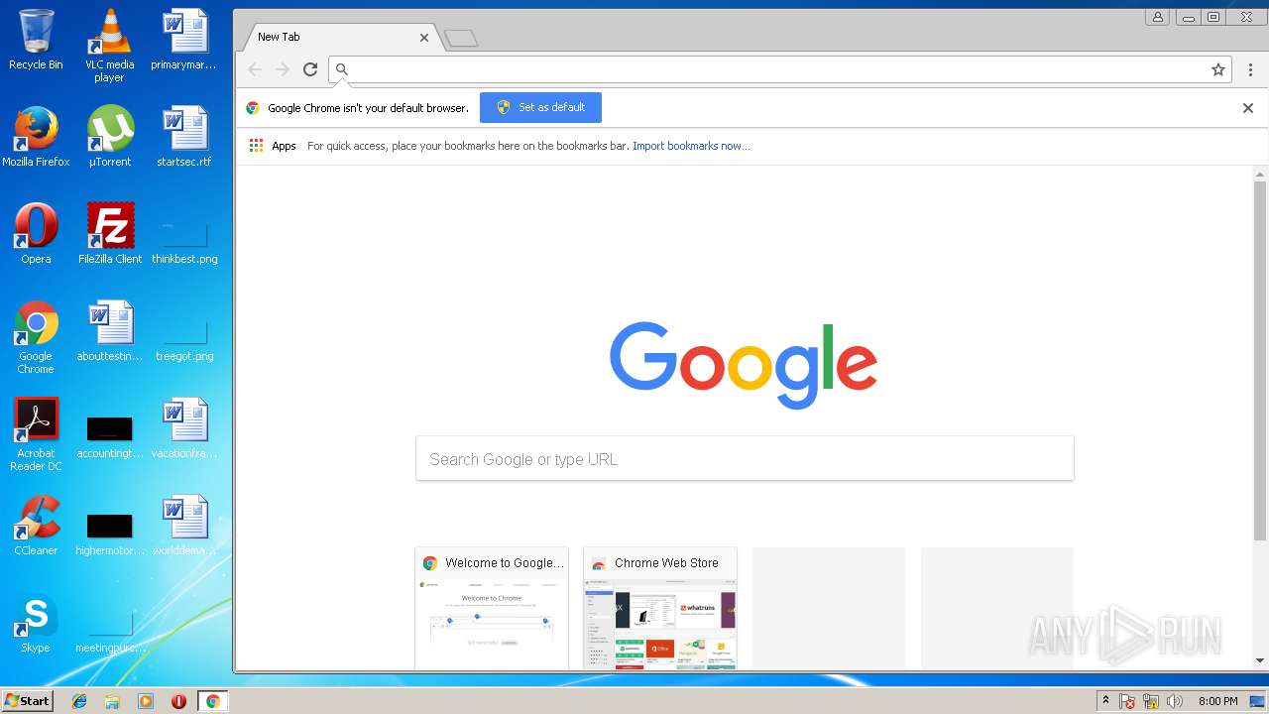
Task: Bookmark this page with the star icon
Action: coord(1218,69)
